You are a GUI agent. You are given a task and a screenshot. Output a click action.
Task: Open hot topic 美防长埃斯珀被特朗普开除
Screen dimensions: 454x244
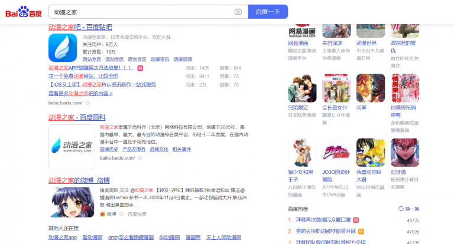coord(326,231)
